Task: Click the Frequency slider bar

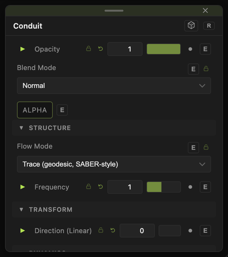Action: point(164,187)
